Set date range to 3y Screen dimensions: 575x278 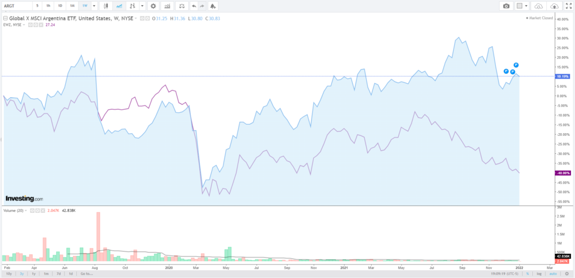[x=22, y=274]
